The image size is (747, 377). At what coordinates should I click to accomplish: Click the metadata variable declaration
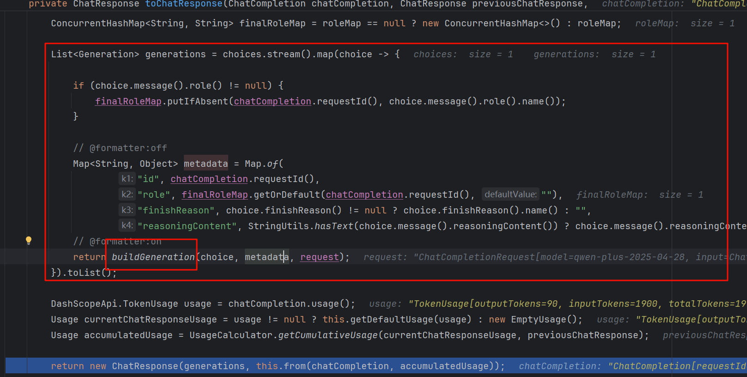(x=206, y=164)
